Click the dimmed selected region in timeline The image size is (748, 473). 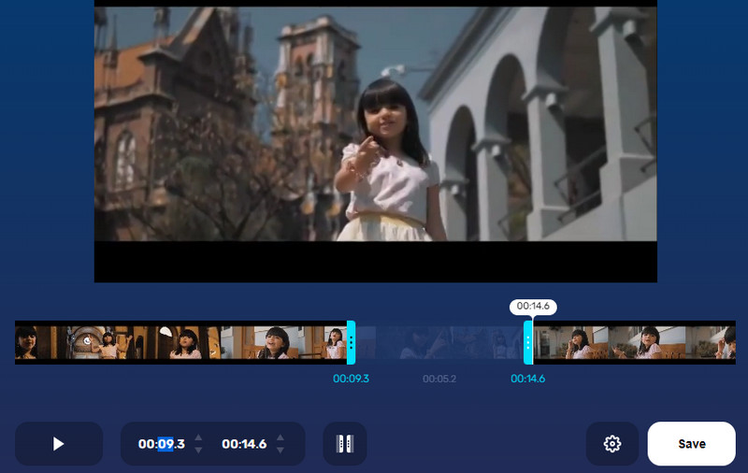(439, 342)
